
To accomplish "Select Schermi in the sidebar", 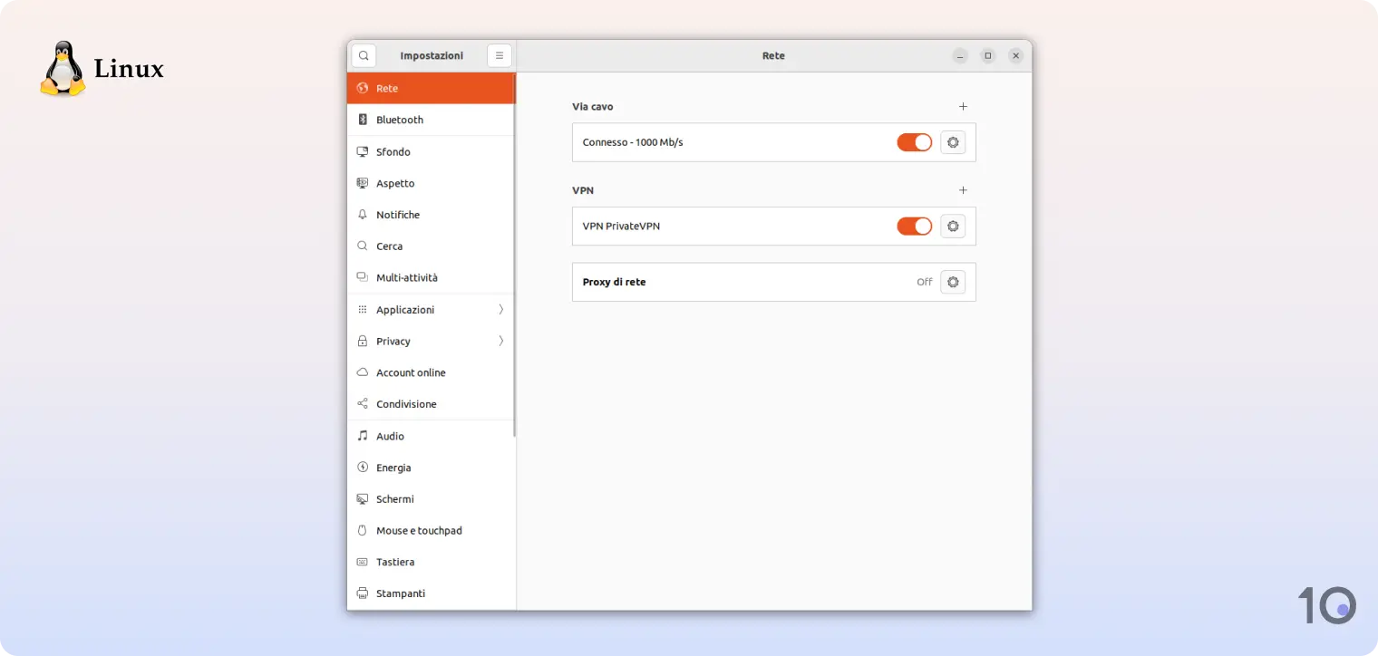I will tap(431, 499).
